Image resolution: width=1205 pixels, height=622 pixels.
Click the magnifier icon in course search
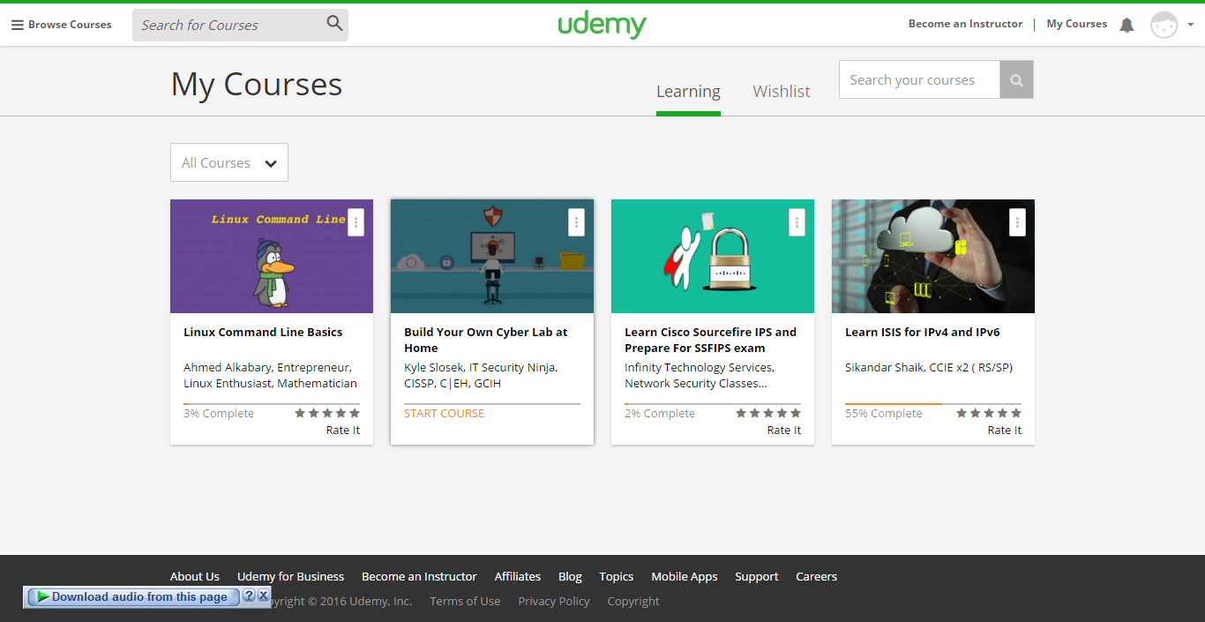pyautogui.click(x=334, y=24)
